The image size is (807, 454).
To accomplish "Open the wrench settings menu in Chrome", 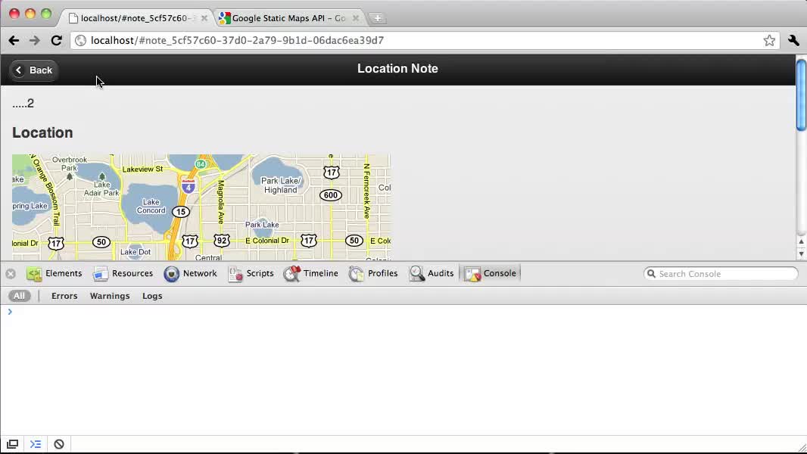I will pyautogui.click(x=793, y=40).
